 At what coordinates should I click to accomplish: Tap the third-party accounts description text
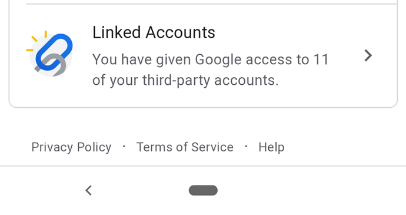(211, 70)
